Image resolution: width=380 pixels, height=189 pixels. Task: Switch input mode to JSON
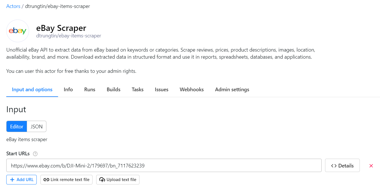coord(37,127)
